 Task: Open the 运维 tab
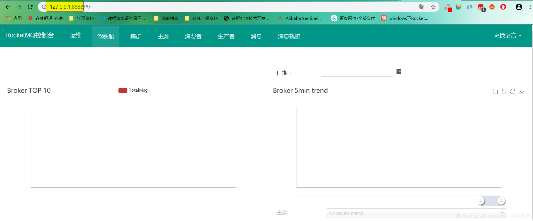[x=76, y=35]
